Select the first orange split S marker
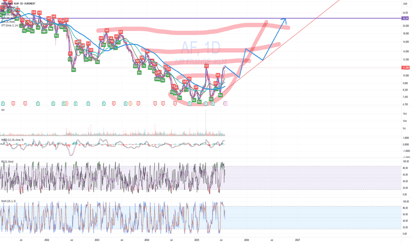 [x=66, y=103]
